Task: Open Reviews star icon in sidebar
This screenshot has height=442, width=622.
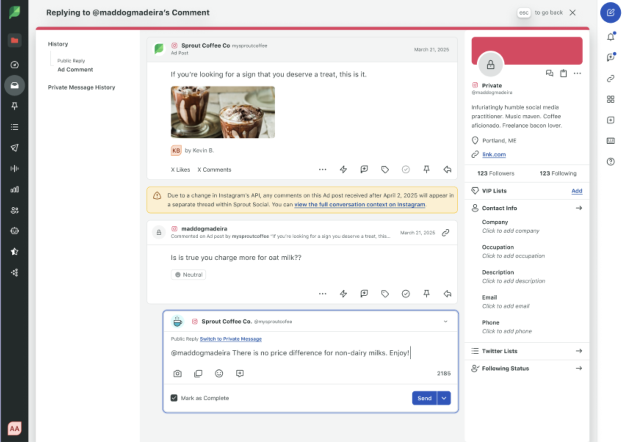Action: click(x=14, y=252)
